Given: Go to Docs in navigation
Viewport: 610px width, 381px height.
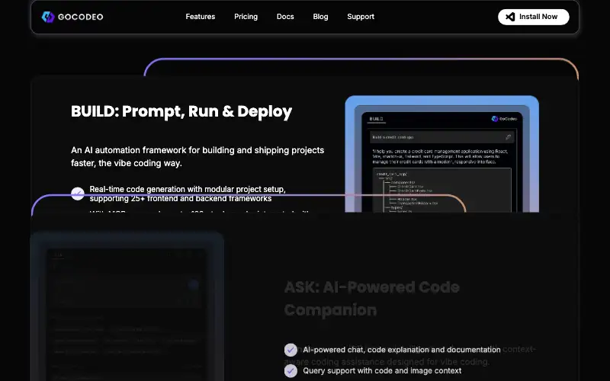Looking at the screenshot, I should click(x=285, y=17).
